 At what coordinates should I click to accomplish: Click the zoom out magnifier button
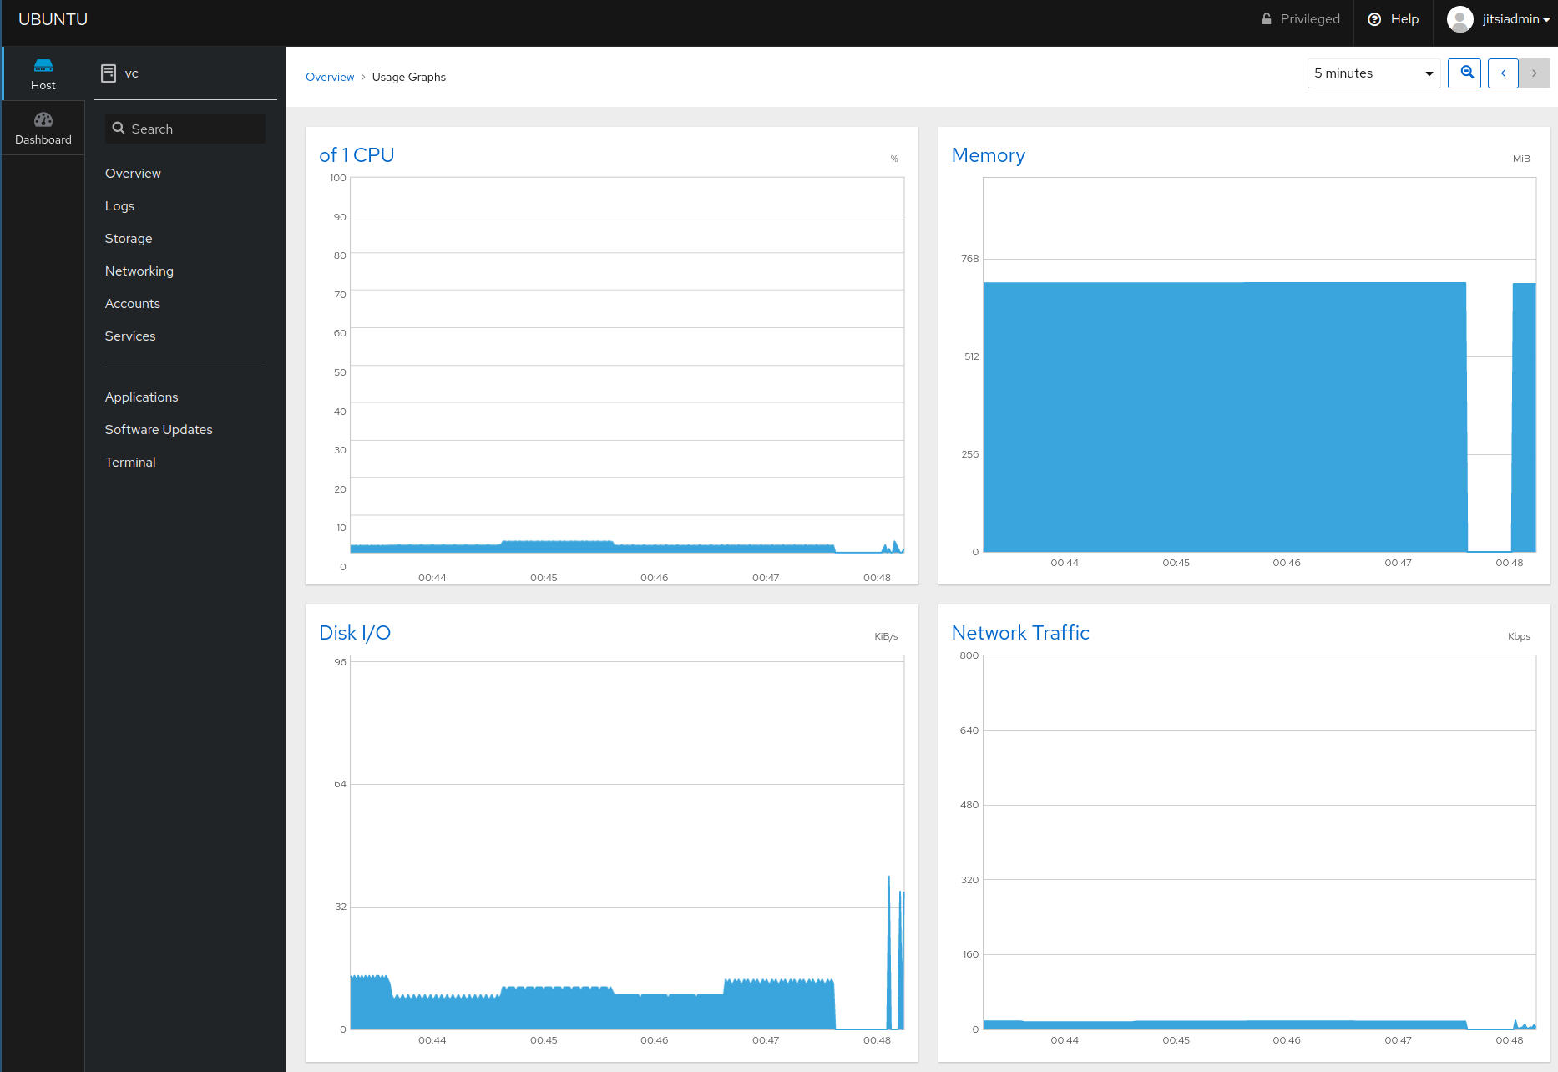pos(1464,73)
